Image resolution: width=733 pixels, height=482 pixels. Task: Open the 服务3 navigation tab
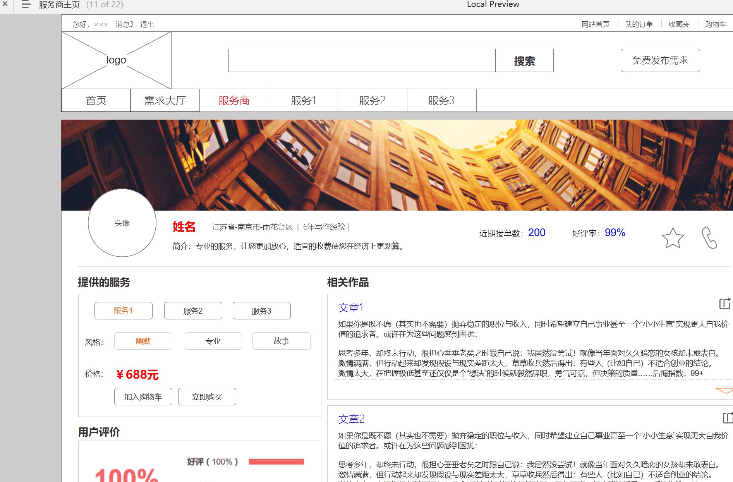[x=441, y=100]
